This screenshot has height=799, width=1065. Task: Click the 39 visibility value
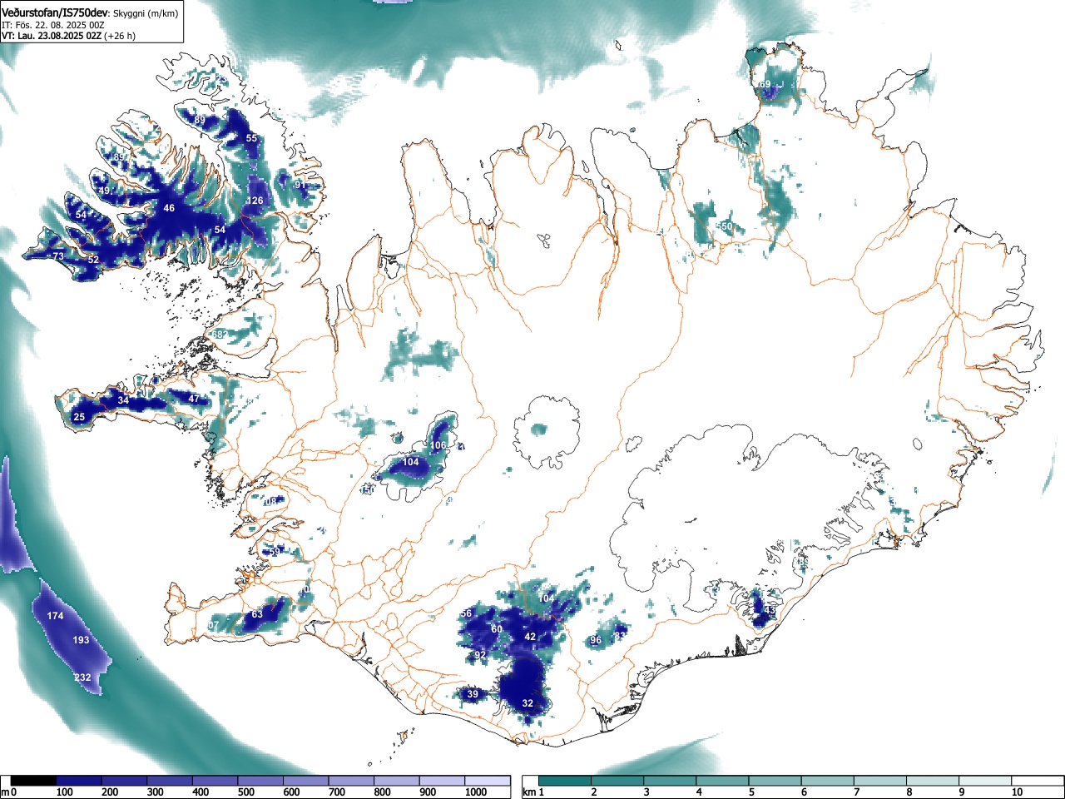click(473, 694)
